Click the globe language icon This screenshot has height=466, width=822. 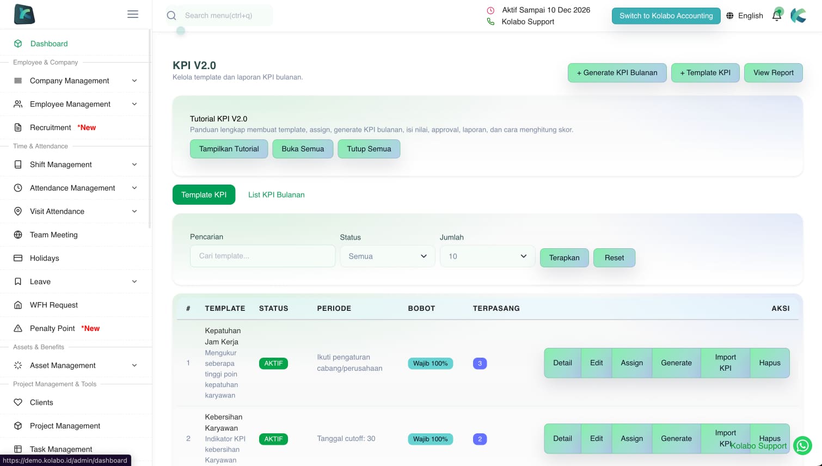(730, 16)
